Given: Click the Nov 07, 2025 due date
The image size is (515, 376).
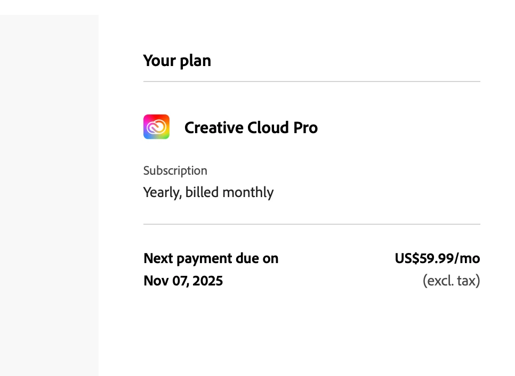Looking at the screenshot, I should (183, 281).
